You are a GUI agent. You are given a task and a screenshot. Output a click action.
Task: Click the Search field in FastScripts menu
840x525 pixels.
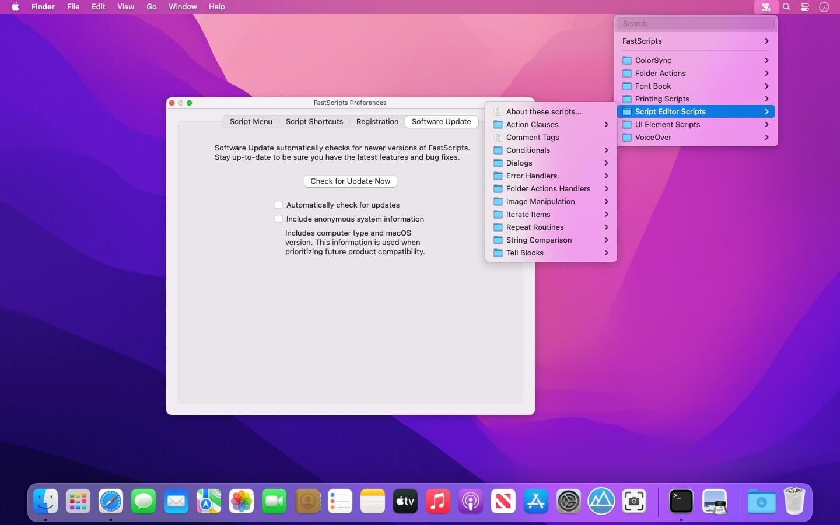coord(695,23)
